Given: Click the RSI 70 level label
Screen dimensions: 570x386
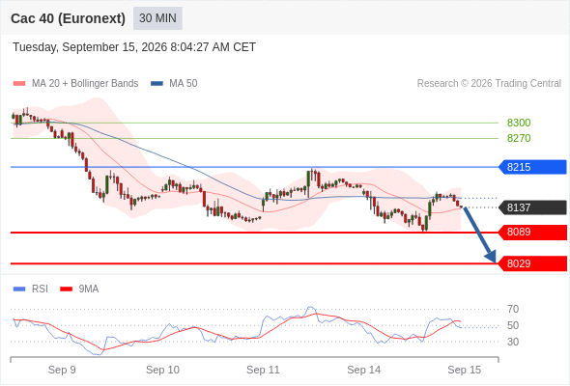Looking at the screenshot, I should (513, 310).
